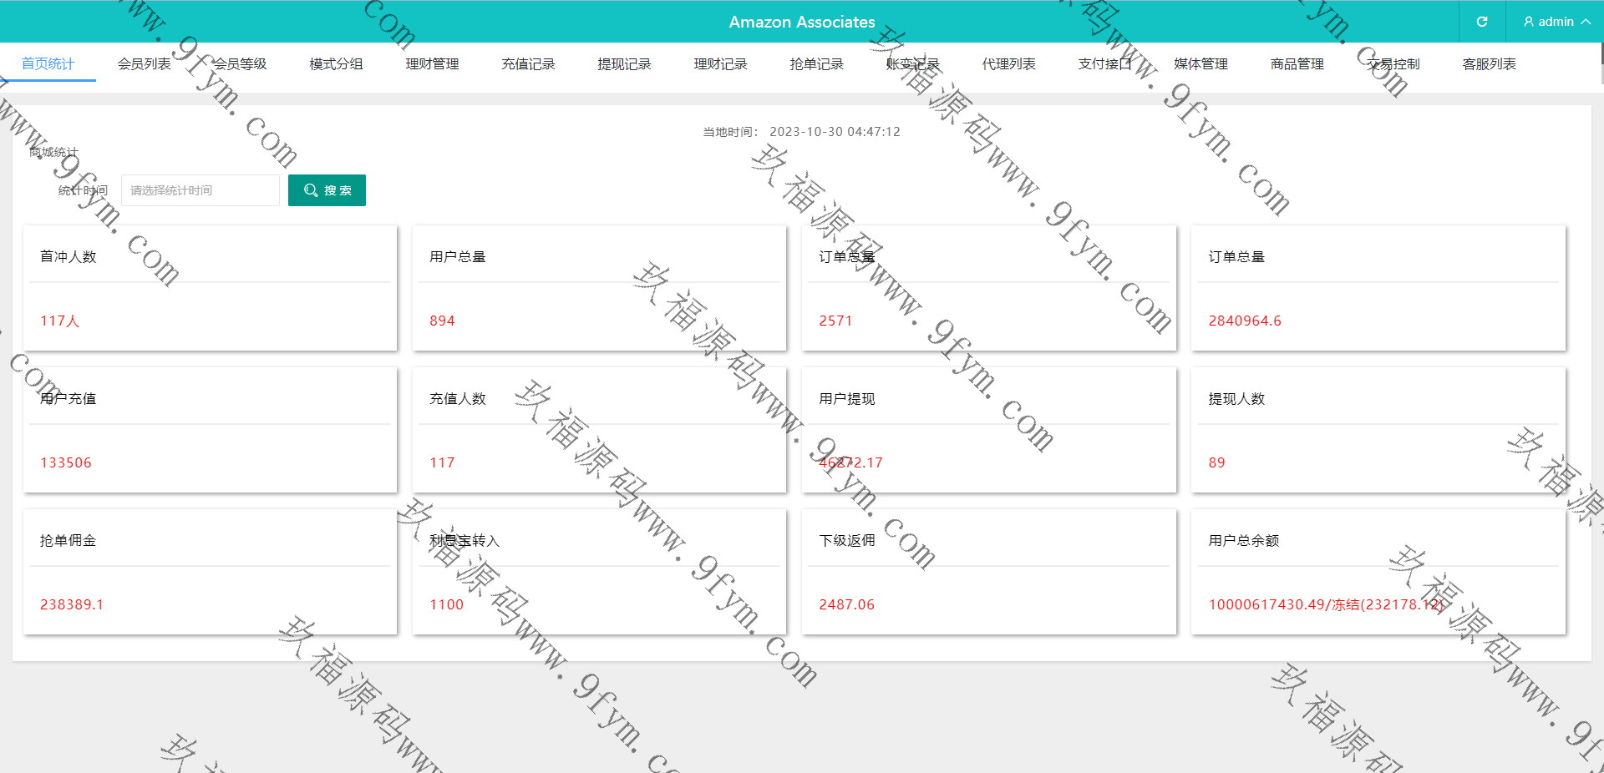Switch to 首页统计 tab
Screen dimensions: 1604x773
48,64
